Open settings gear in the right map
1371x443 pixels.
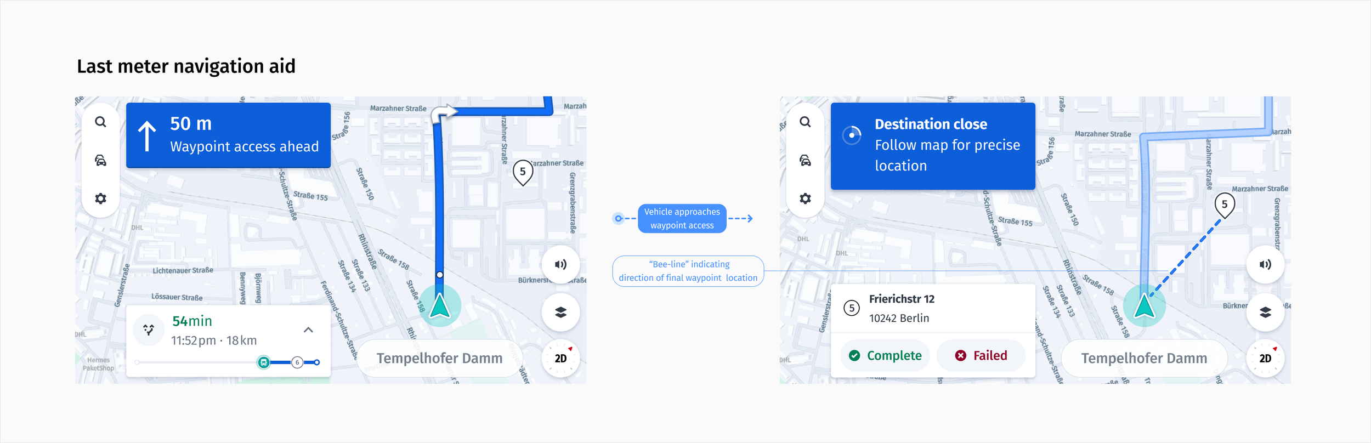805,198
